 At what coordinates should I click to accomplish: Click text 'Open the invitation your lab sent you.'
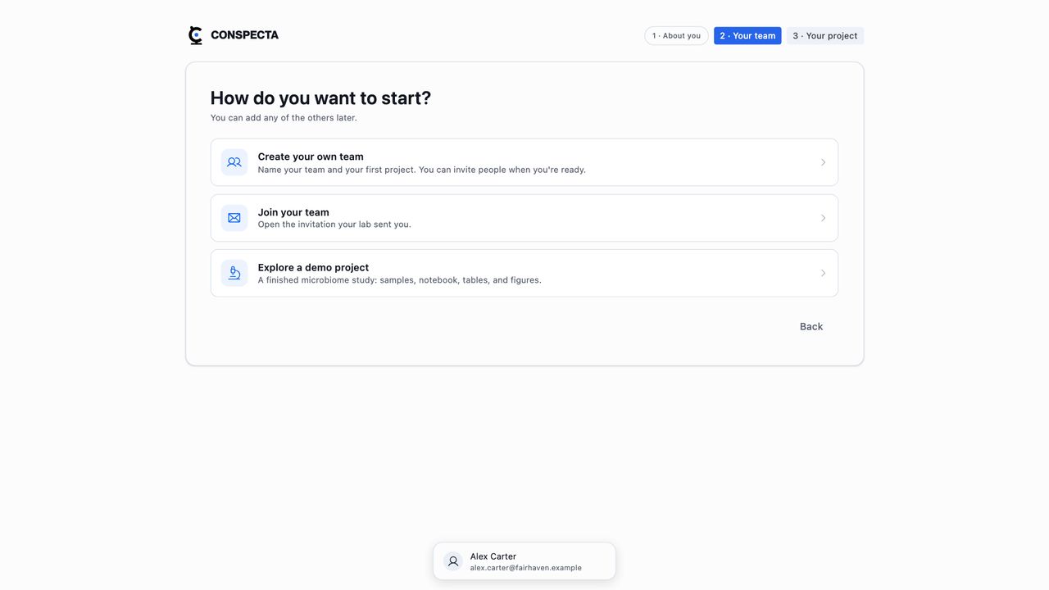coord(334,225)
